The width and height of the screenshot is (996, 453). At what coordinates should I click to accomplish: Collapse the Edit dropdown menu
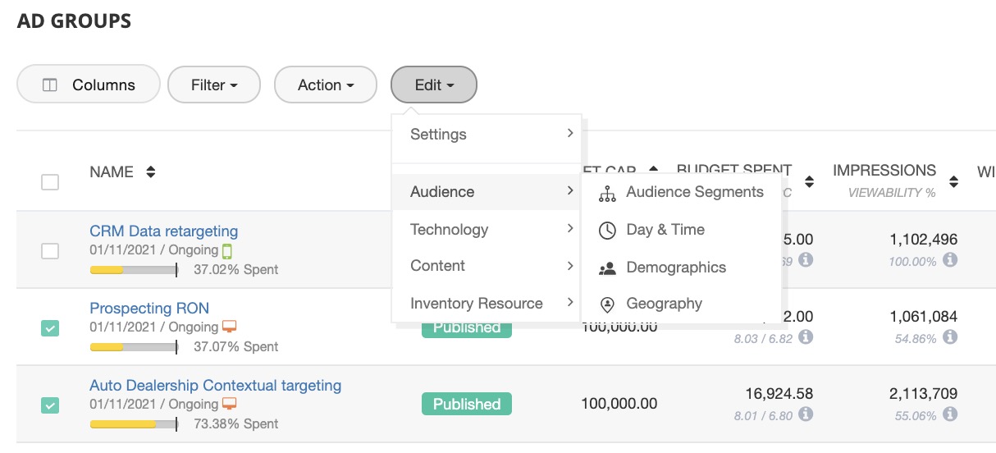434,85
